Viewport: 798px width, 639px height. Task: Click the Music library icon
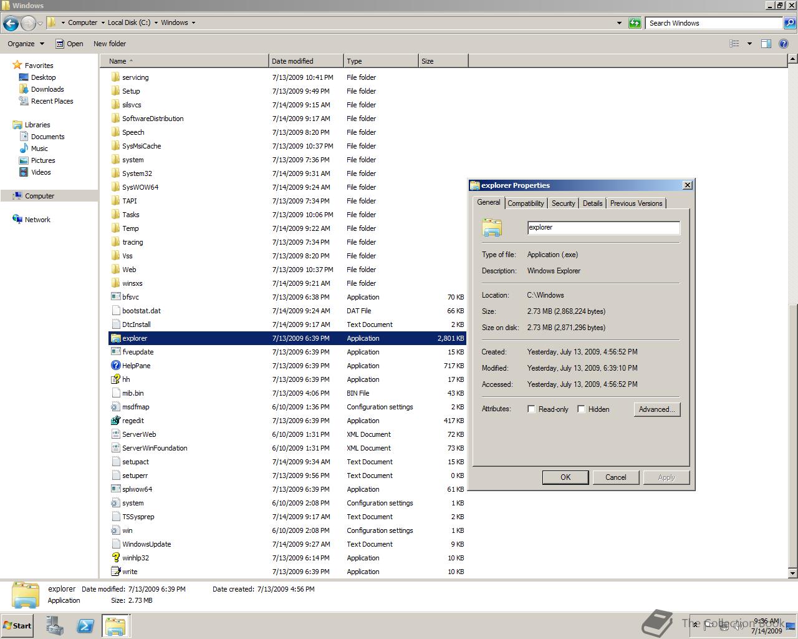click(x=24, y=149)
